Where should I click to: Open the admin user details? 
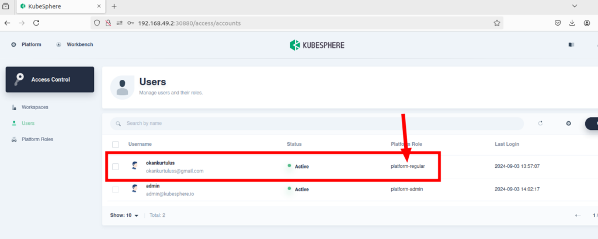tap(152, 186)
